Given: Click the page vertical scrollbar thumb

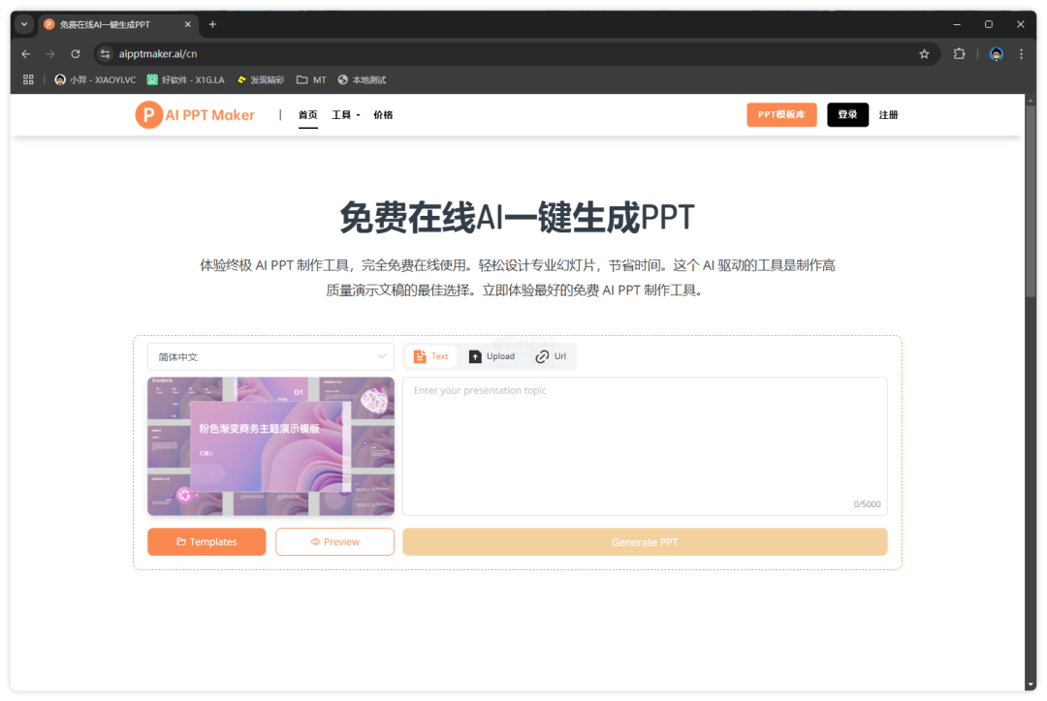Looking at the screenshot, I should [x=1031, y=200].
